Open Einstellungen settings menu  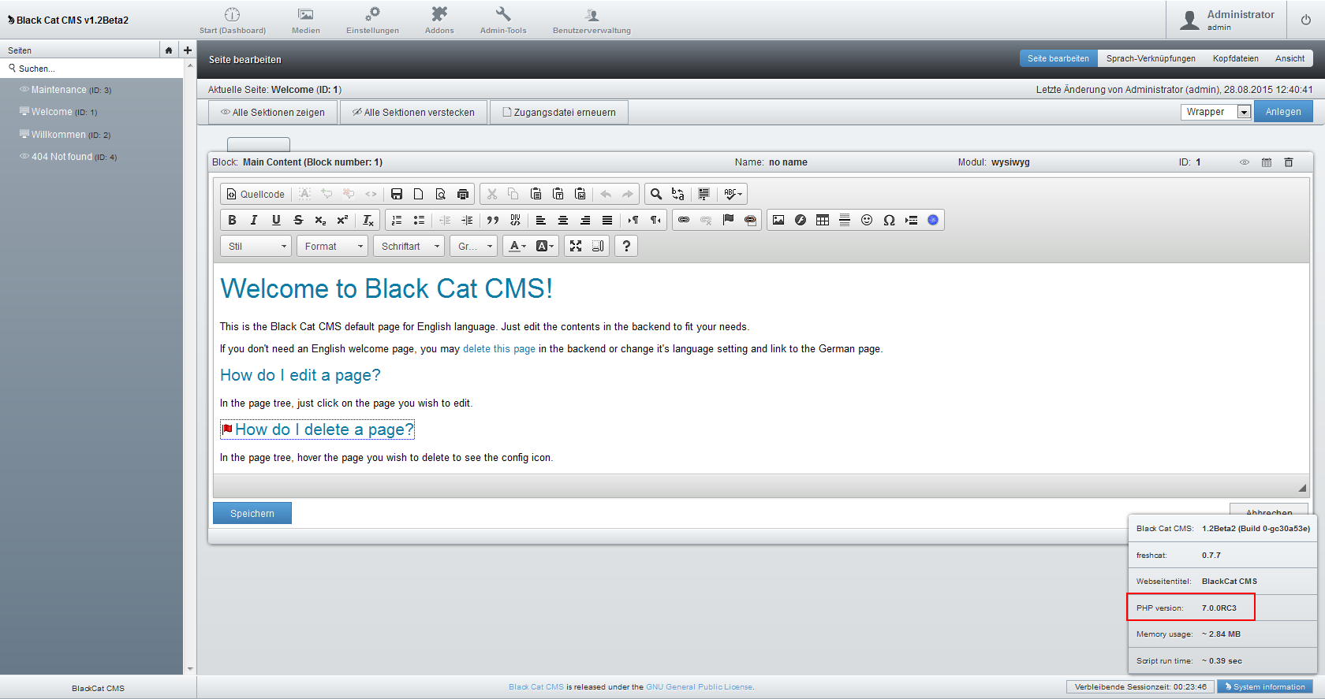coord(372,20)
